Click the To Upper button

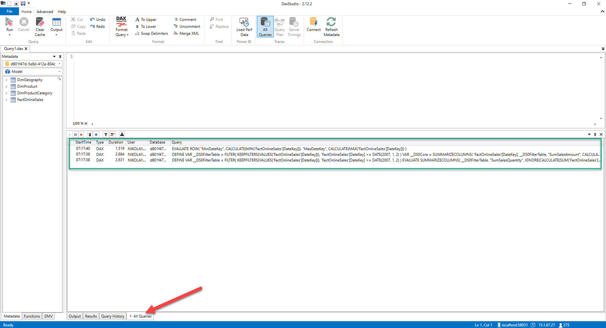pyautogui.click(x=146, y=20)
